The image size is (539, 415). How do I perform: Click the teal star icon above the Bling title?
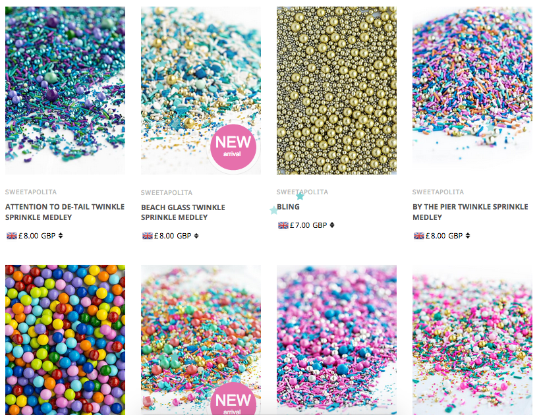click(x=300, y=196)
